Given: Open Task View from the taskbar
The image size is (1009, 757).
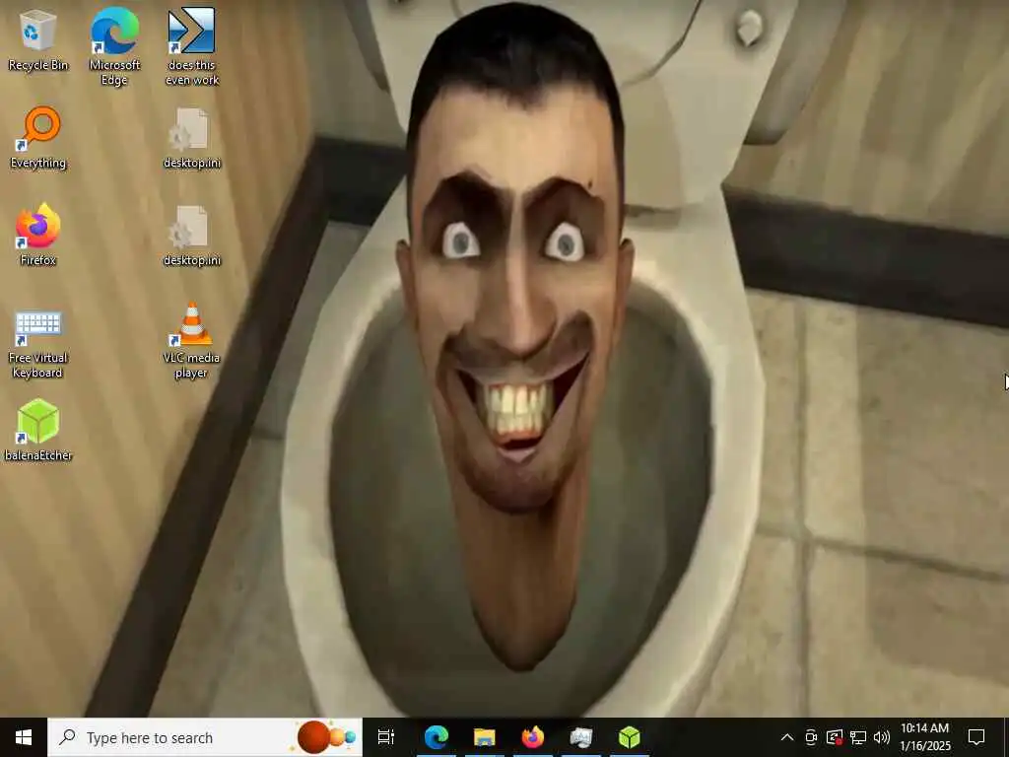Looking at the screenshot, I should click(x=386, y=737).
